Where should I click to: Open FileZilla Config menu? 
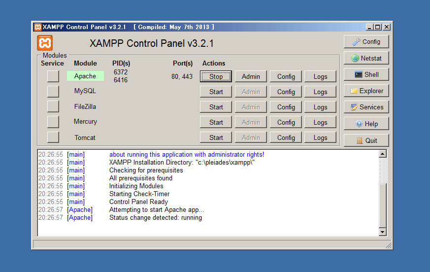286,107
